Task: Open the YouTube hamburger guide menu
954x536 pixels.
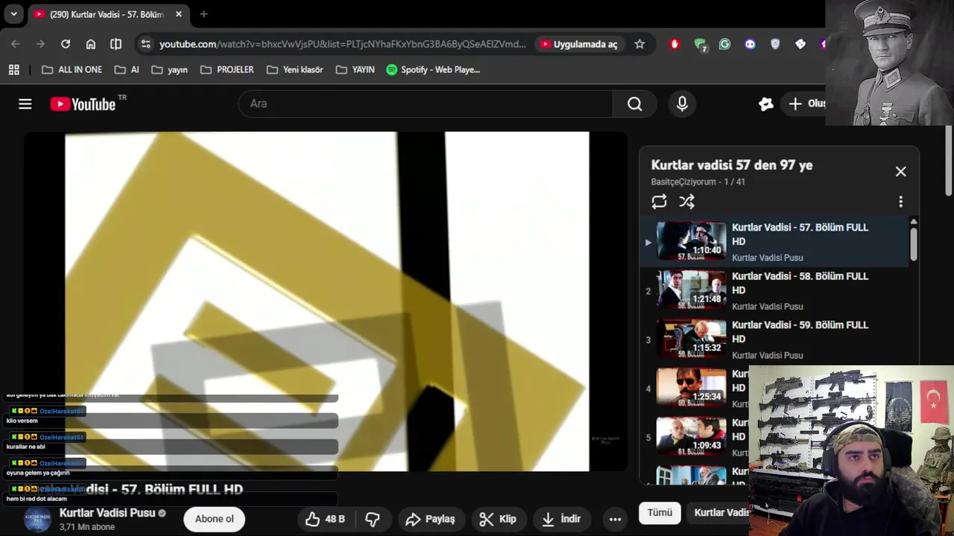Action: point(25,104)
